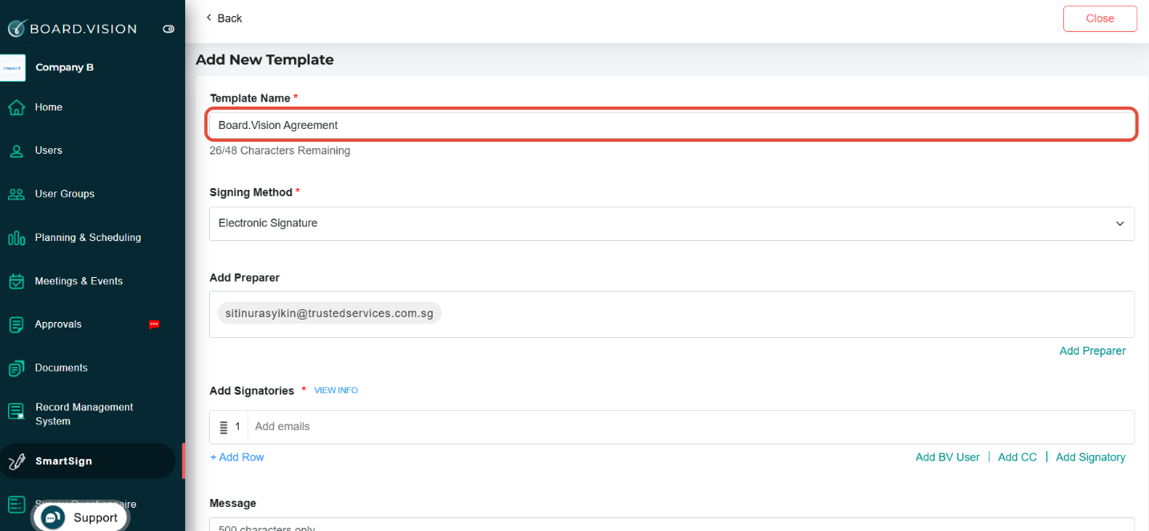Click the red Approvals notification badge
Image resolution: width=1149 pixels, height=531 pixels.
155,324
